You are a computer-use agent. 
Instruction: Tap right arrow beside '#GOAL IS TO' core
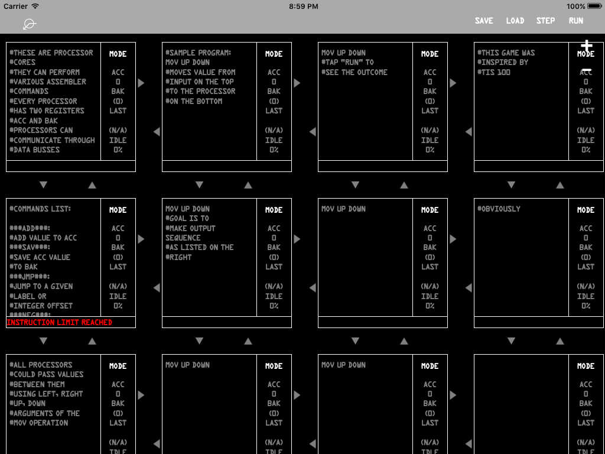(x=297, y=239)
